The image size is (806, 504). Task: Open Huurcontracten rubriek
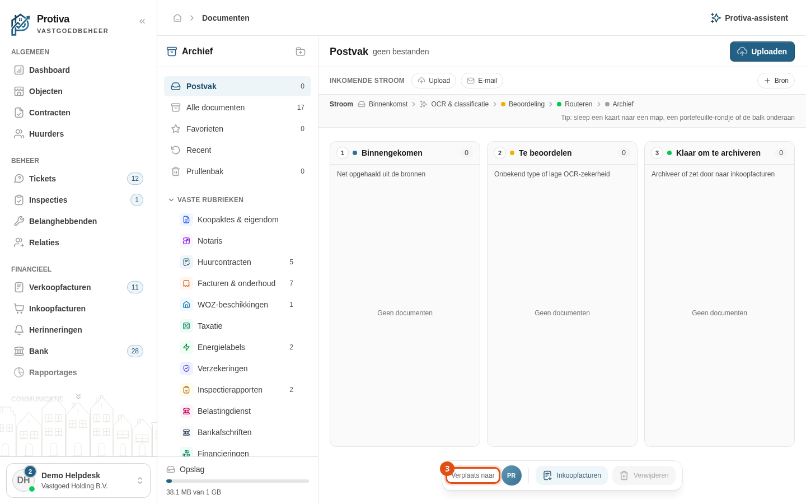coord(237,262)
